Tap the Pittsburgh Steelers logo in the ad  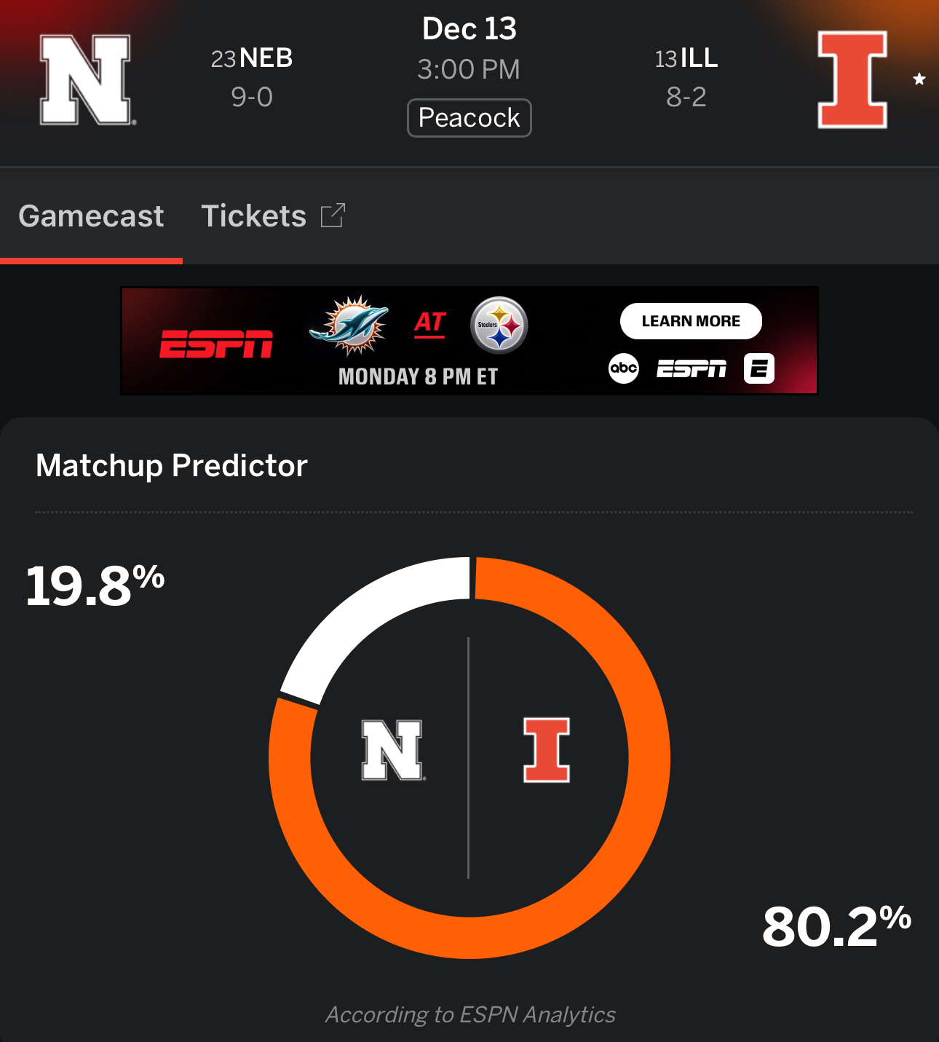pos(499,325)
